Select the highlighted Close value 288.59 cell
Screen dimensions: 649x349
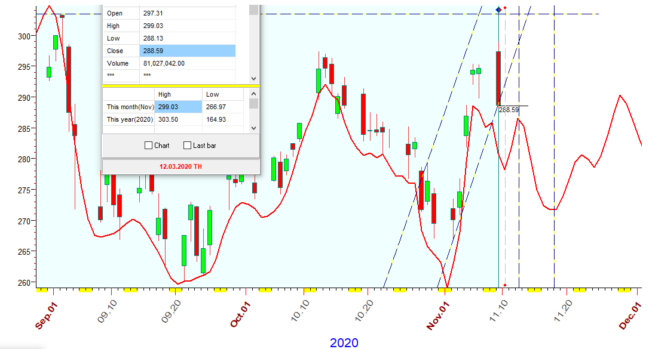point(187,51)
